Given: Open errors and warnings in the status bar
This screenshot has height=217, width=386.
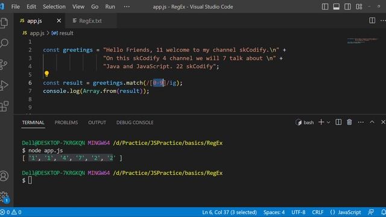Looking at the screenshot, I should coord(11,212).
